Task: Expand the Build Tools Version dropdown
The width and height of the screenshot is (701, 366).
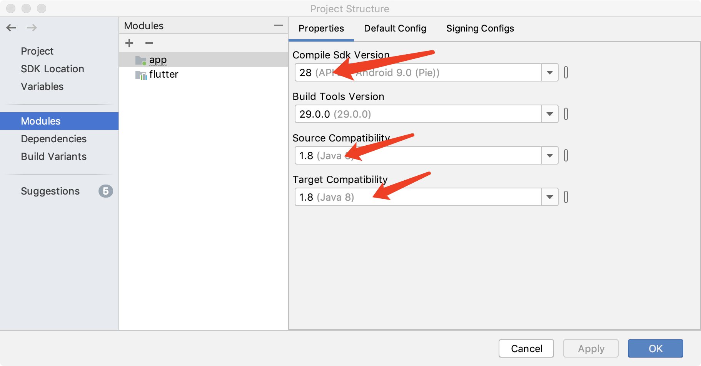Action: tap(550, 114)
